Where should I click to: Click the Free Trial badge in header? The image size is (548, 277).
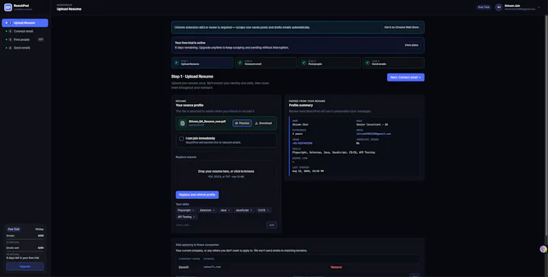click(484, 7)
